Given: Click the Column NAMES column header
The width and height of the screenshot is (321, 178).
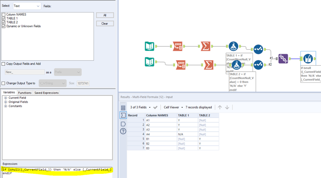Looking at the screenshot, I should 161,115.
